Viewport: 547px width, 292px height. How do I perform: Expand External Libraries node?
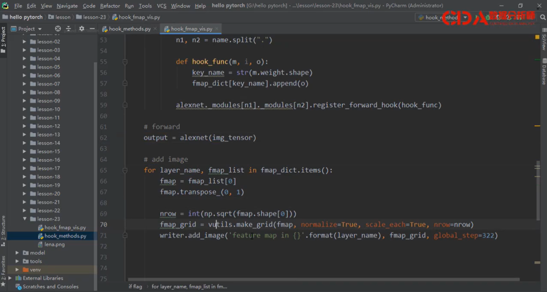coord(10,278)
